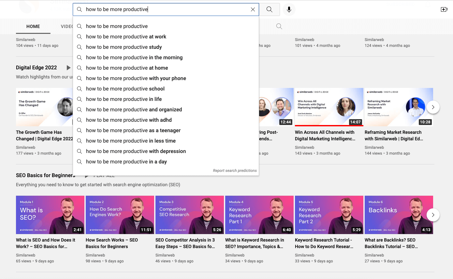Click in the search input field

point(163,9)
